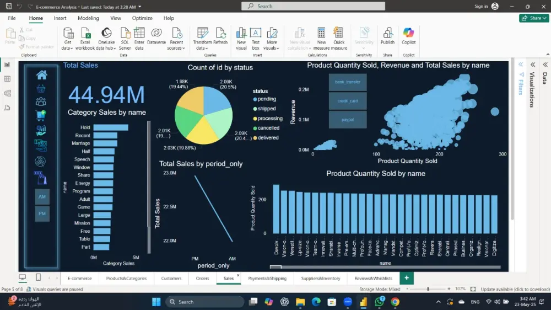This screenshot has width=551, height=310.
Task: Open DAX query view in left sidebar
Action: click(7, 108)
